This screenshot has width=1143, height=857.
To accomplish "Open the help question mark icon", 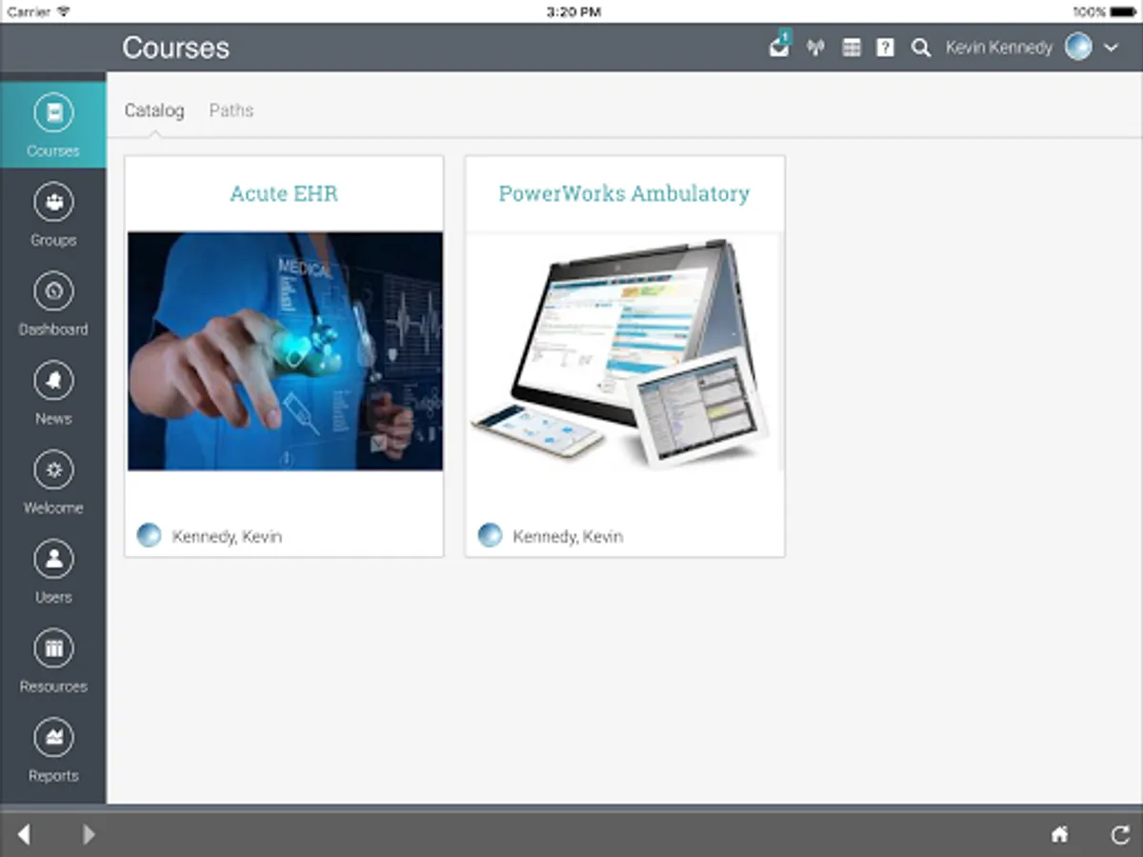I will (x=885, y=48).
